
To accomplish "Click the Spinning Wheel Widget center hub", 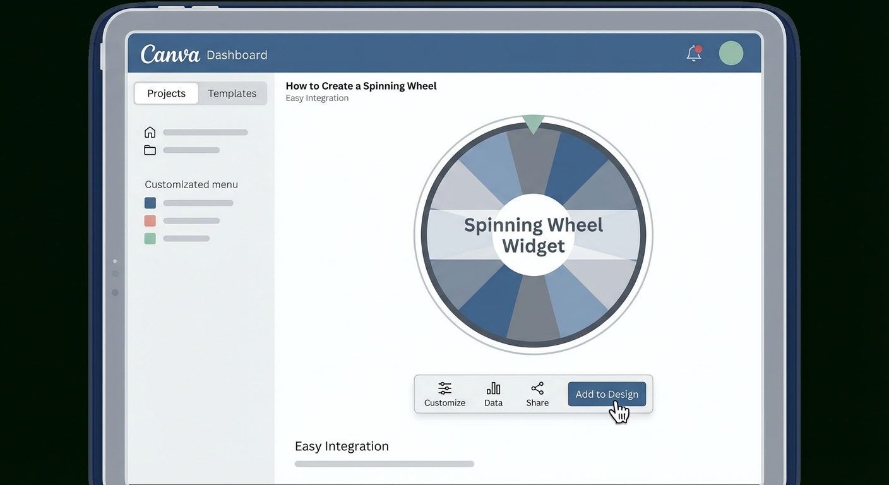I will (534, 235).
